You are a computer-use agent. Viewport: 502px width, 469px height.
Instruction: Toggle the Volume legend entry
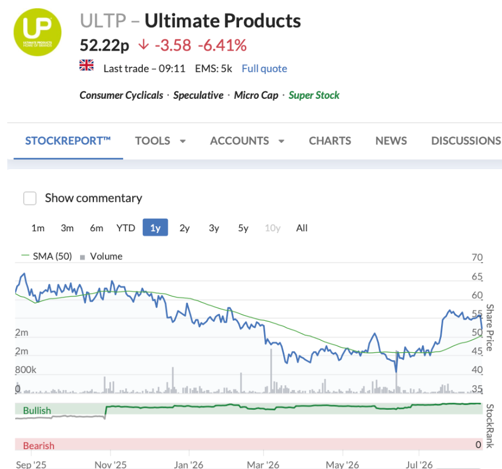coord(101,256)
